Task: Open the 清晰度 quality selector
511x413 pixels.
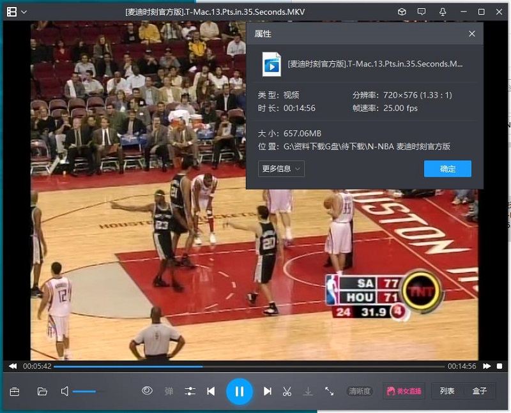Action: pos(360,391)
